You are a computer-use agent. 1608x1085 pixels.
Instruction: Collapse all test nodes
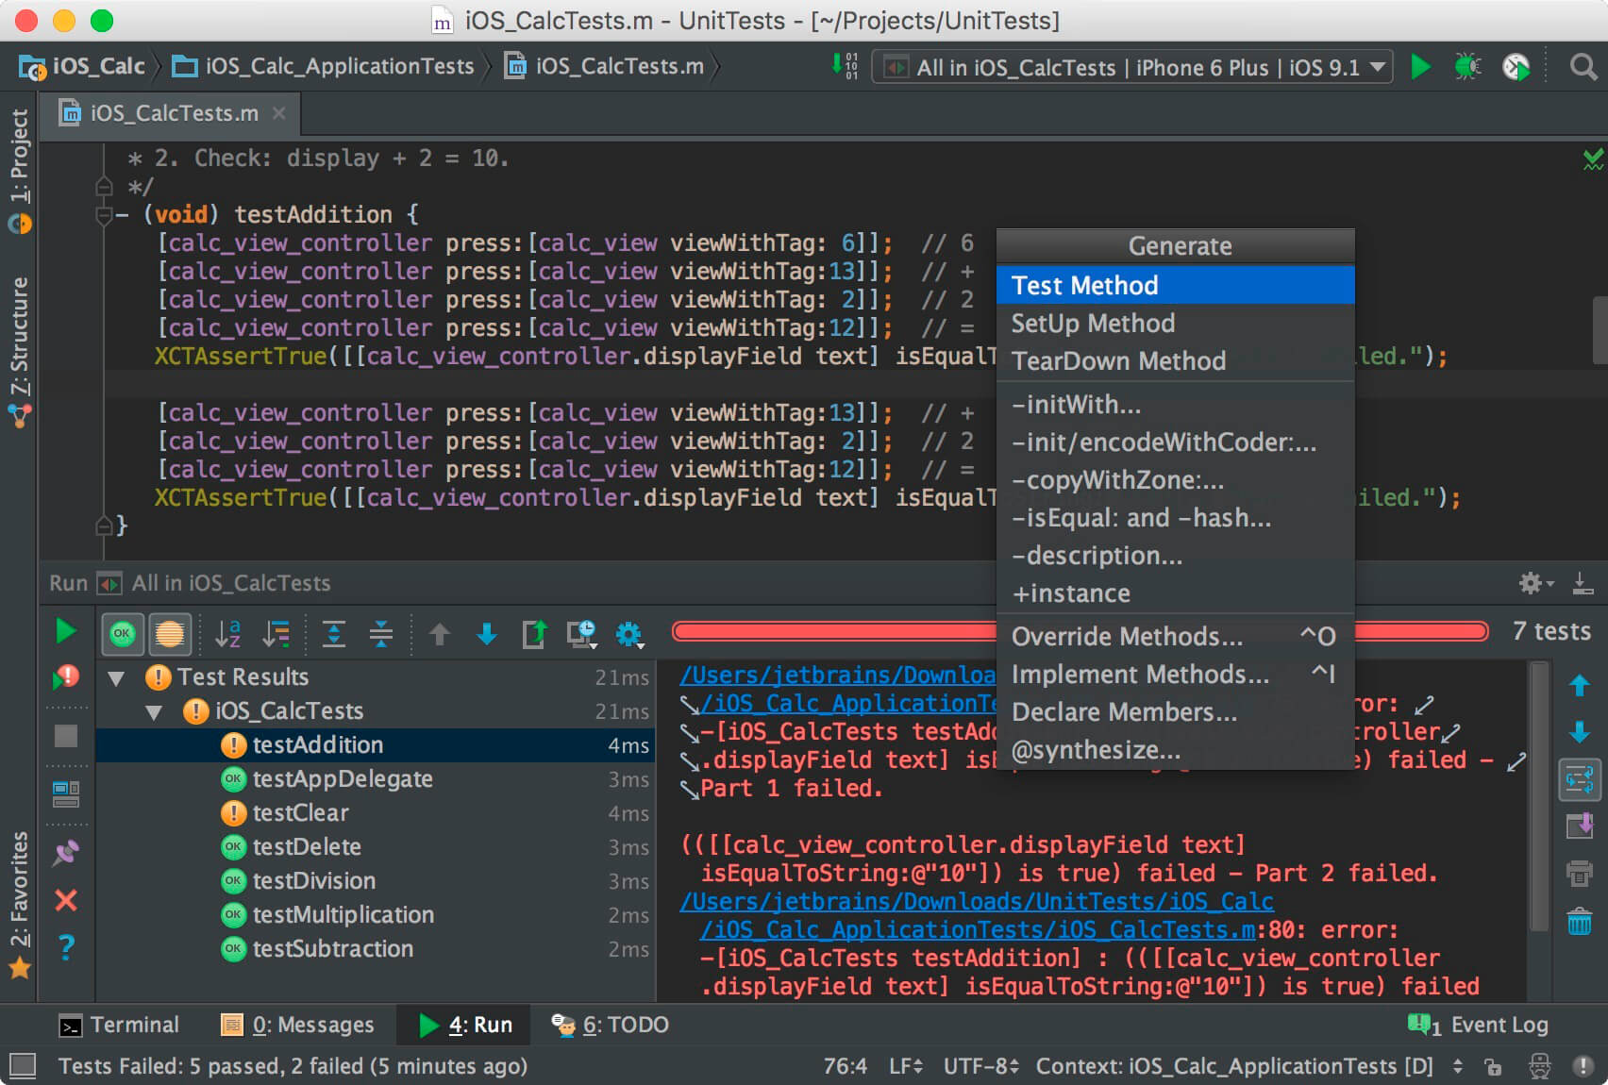tap(381, 633)
